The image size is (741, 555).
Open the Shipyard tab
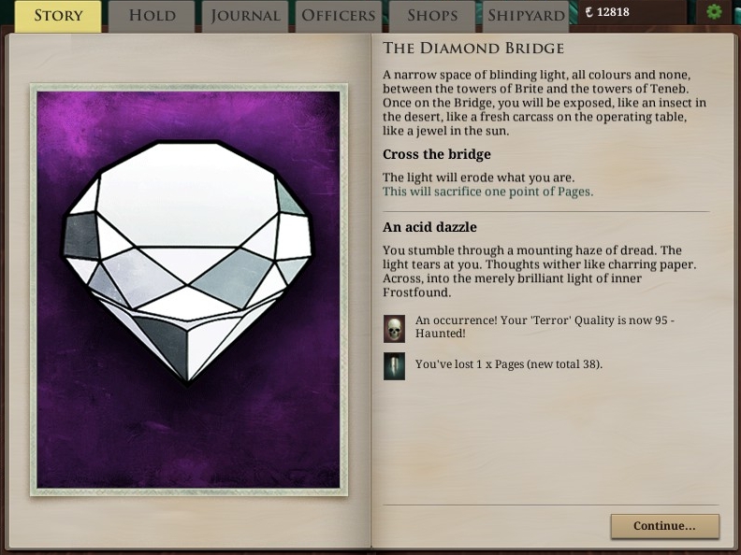tap(526, 16)
